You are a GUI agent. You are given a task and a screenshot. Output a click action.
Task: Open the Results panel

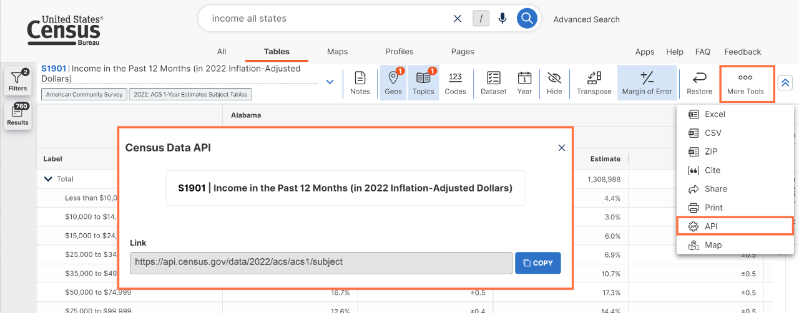coord(17,115)
